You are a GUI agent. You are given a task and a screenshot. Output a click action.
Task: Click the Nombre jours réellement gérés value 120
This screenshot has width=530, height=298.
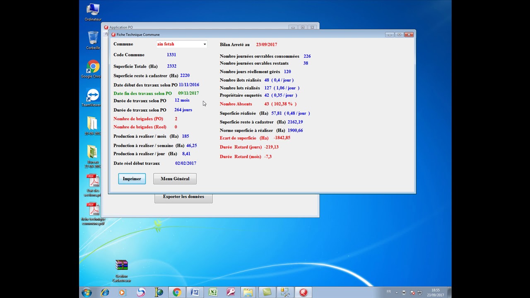pos(287,72)
